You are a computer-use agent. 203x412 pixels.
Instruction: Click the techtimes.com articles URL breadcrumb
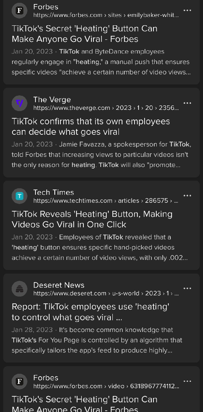(x=106, y=201)
